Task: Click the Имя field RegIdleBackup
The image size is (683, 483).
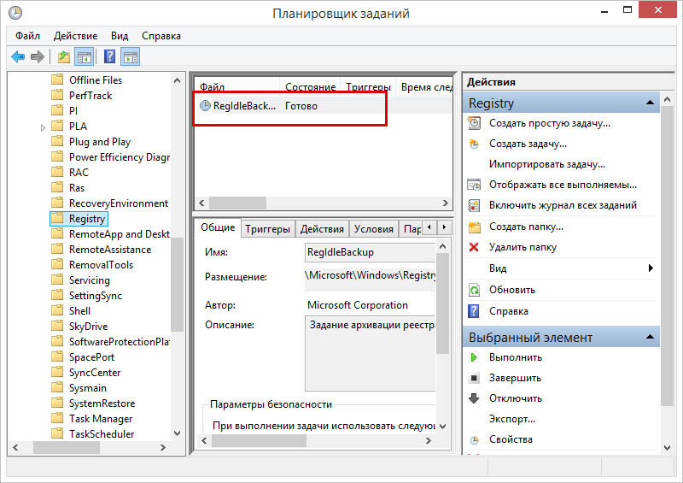Action: pyautogui.click(x=370, y=252)
